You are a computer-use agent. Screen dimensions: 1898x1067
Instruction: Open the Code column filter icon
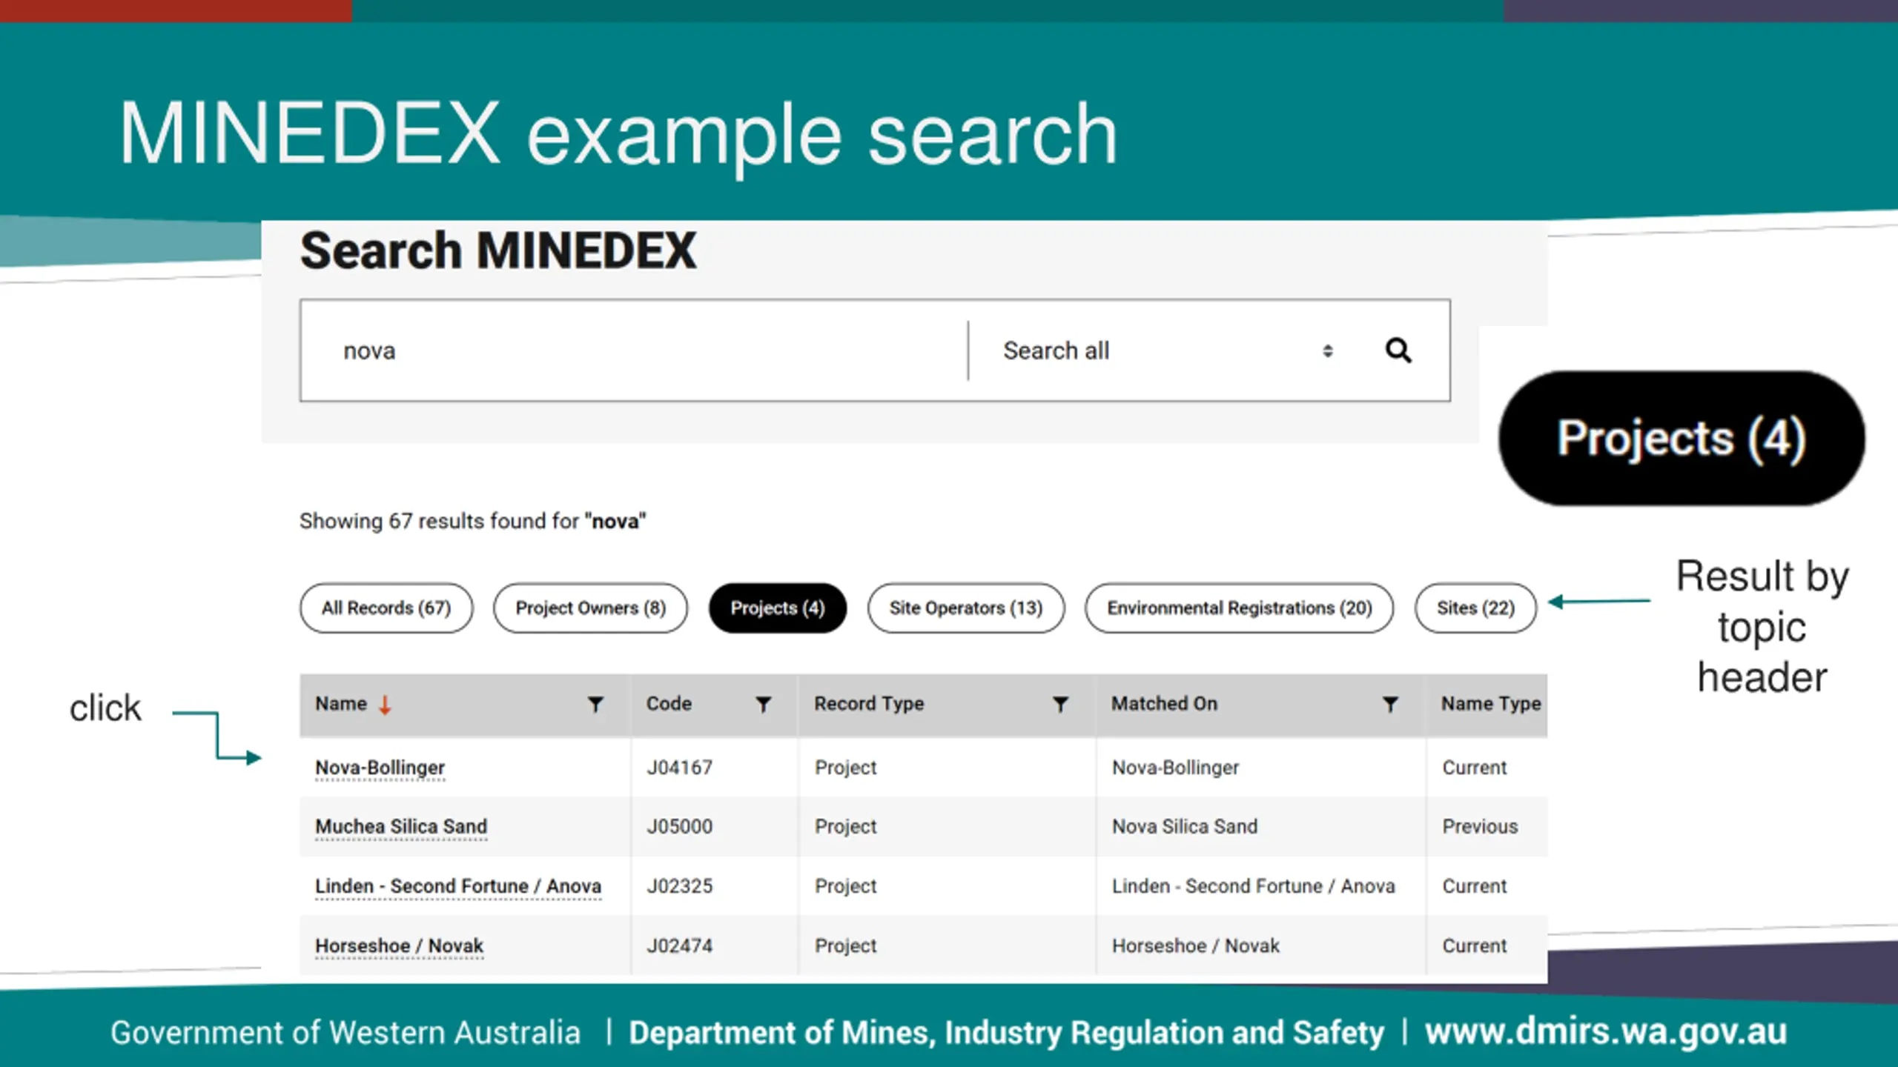763,704
